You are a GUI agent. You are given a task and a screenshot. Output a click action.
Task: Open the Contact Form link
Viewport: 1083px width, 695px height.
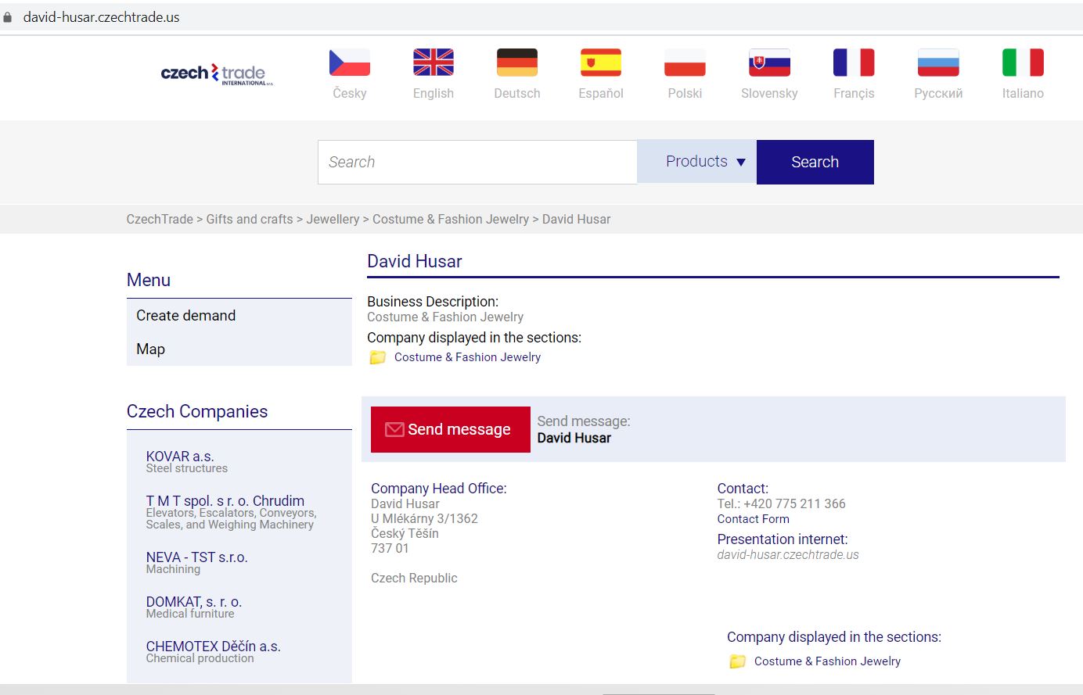[x=754, y=519]
